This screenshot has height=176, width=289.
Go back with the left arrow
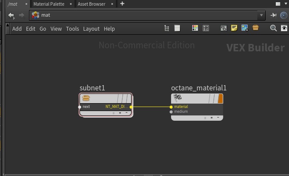point(11,15)
